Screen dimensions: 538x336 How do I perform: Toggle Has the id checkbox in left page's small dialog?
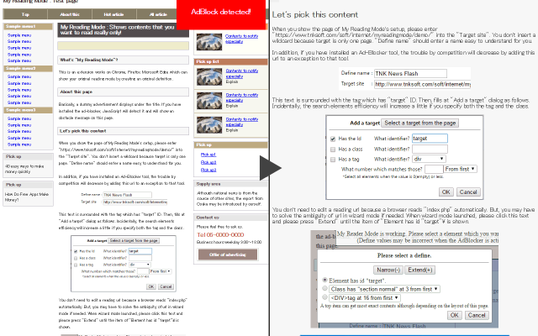coord(76,251)
